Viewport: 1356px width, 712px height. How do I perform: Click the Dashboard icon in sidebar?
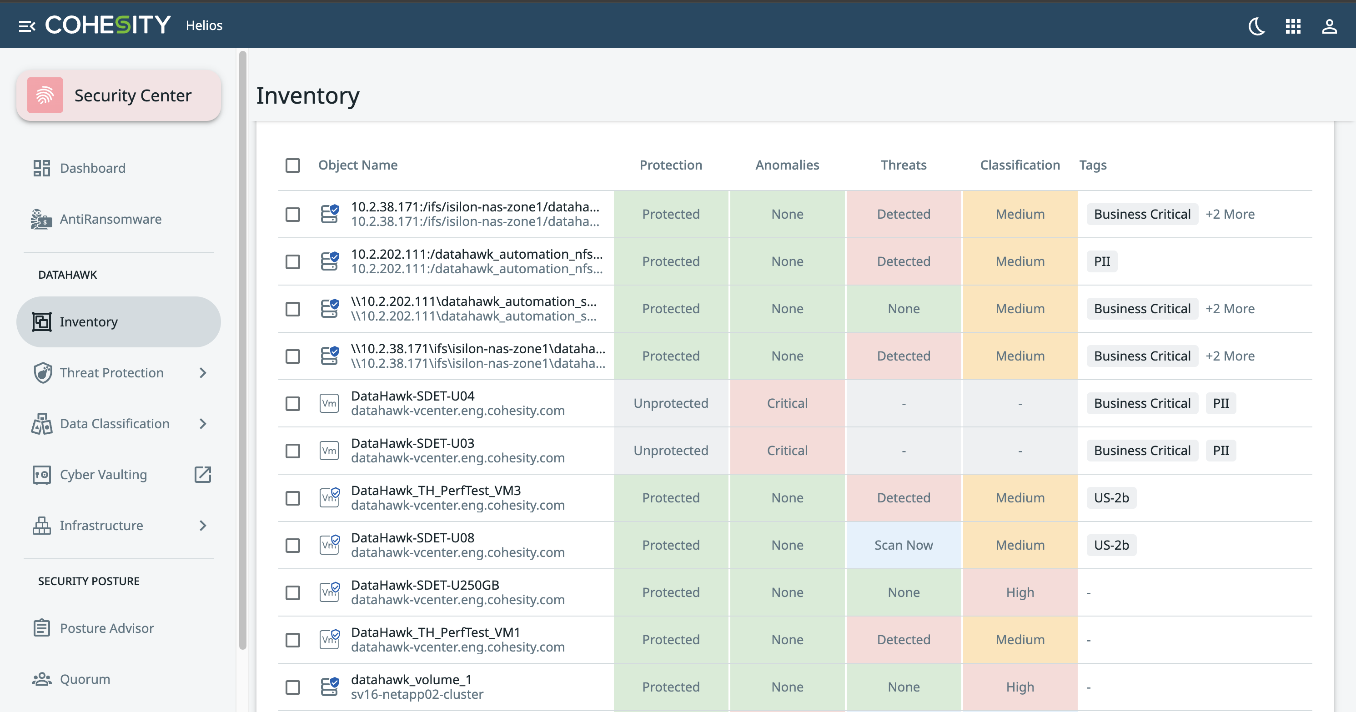[x=41, y=168]
